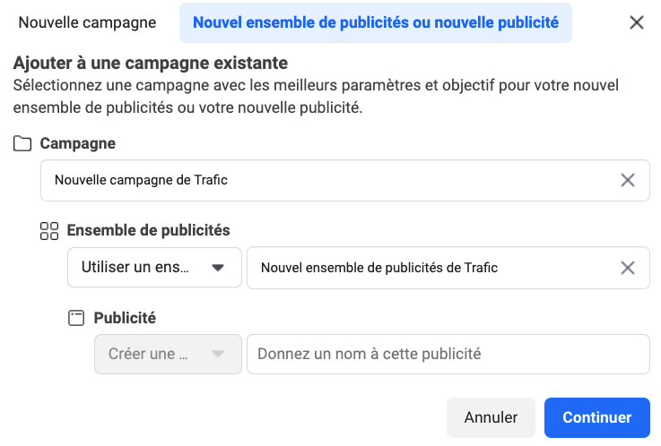661x446 pixels.
Task: Open the Utiliser un ensemble dropdown
Action: (x=154, y=268)
